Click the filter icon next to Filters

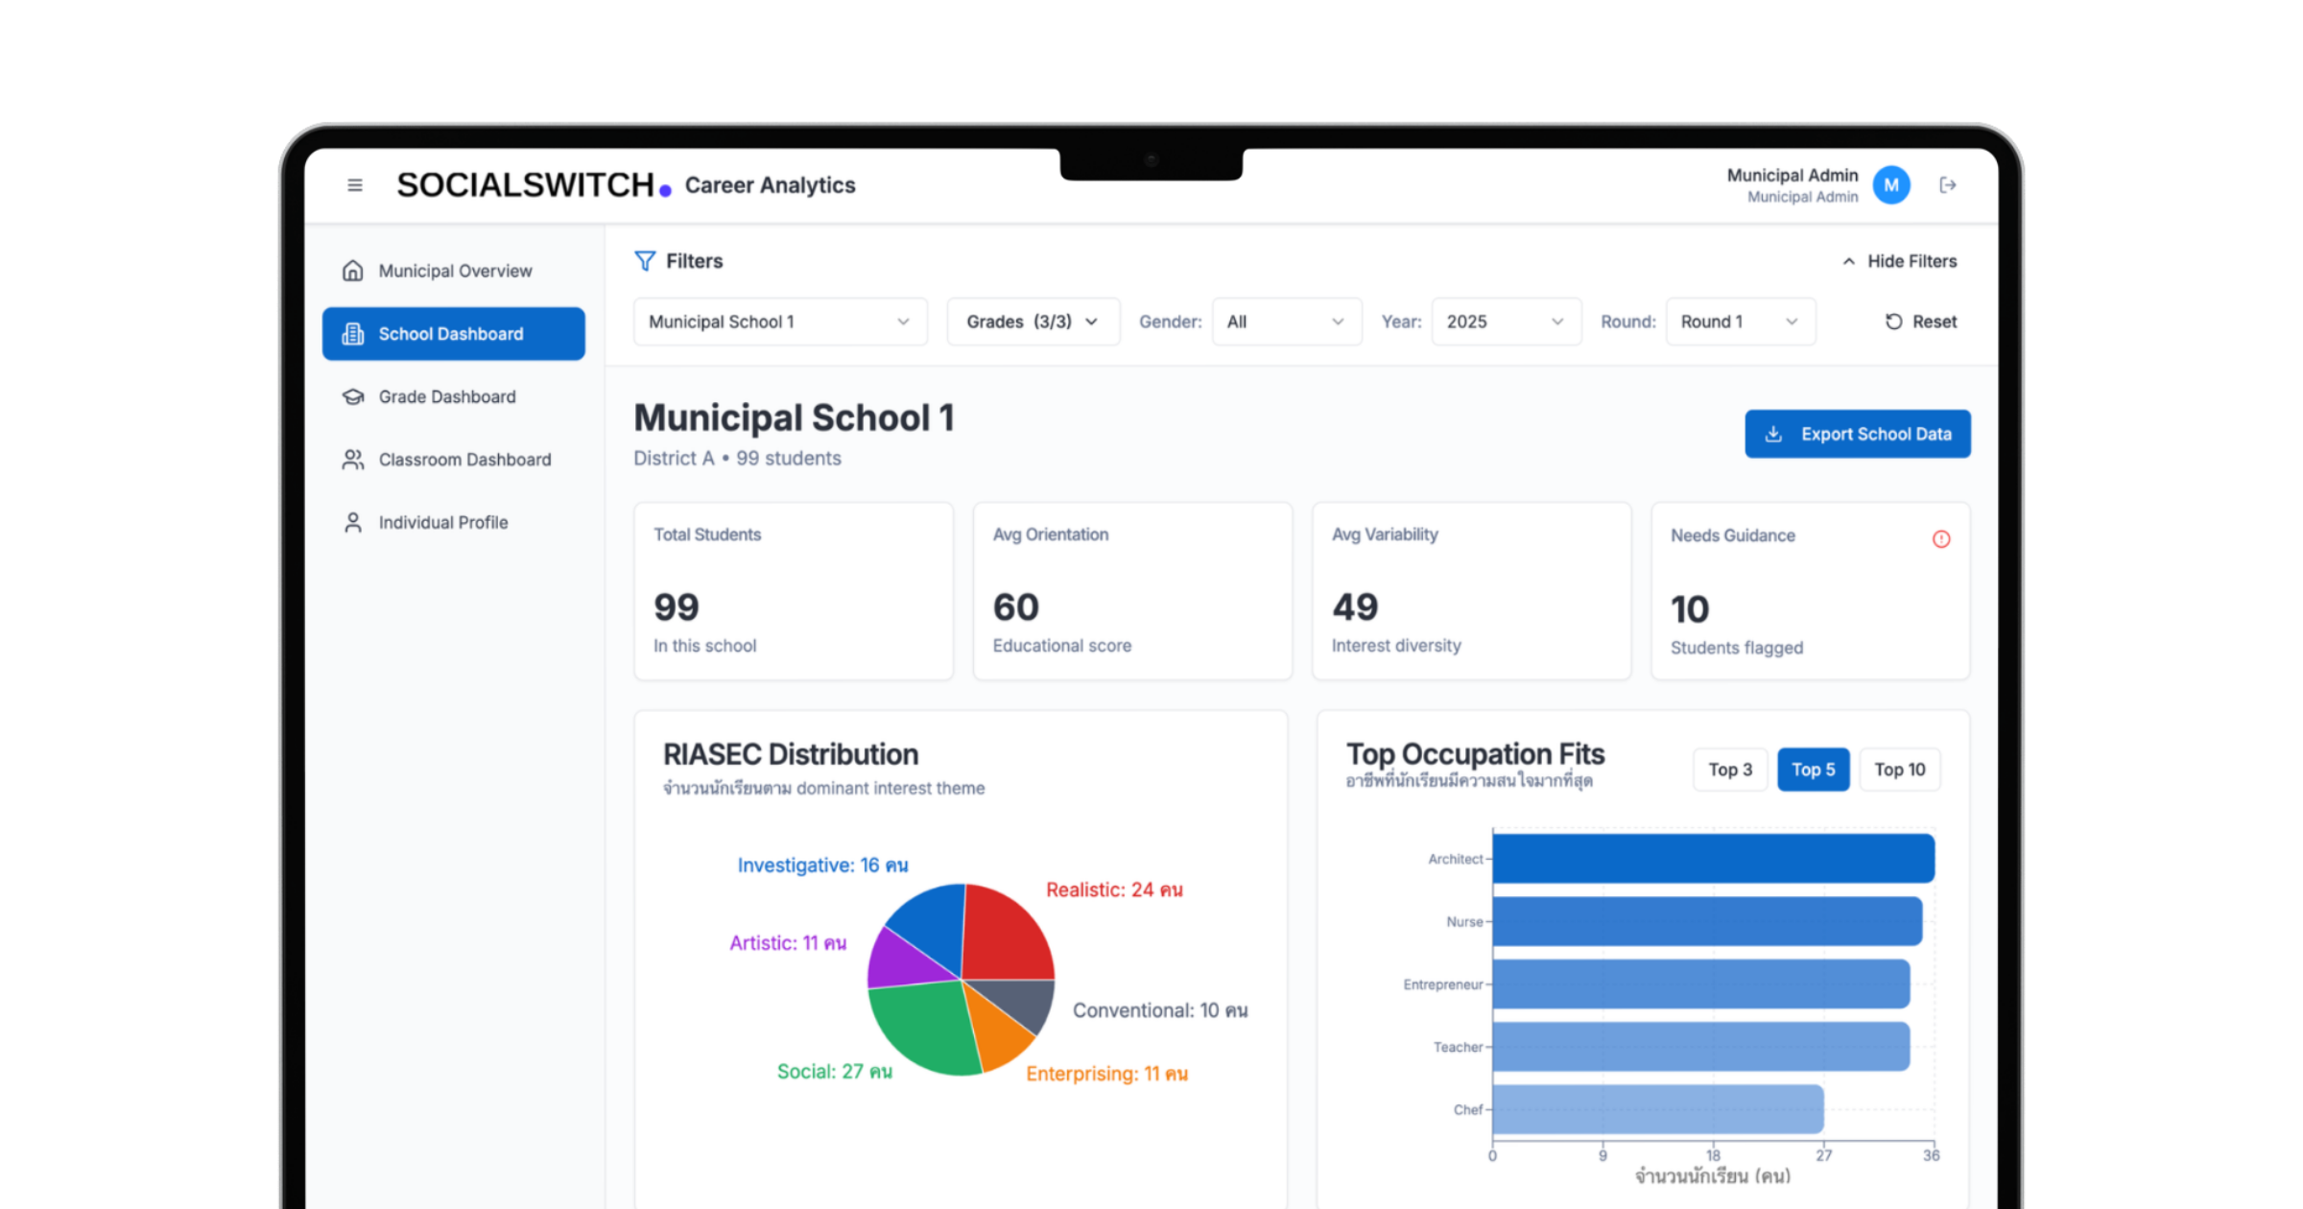[x=645, y=260]
